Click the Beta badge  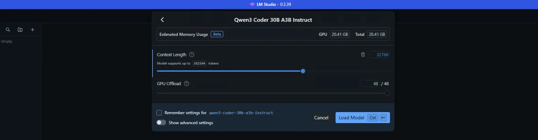click(217, 34)
